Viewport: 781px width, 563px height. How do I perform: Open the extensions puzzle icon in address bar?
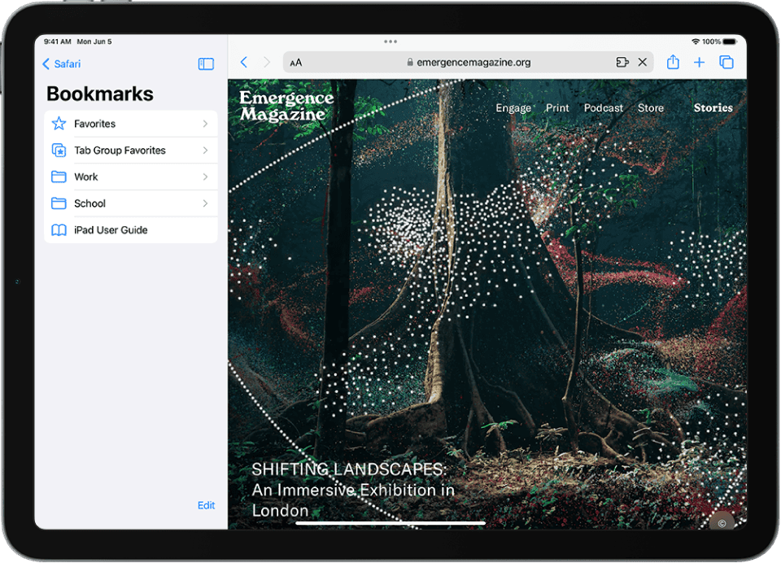coord(622,62)
